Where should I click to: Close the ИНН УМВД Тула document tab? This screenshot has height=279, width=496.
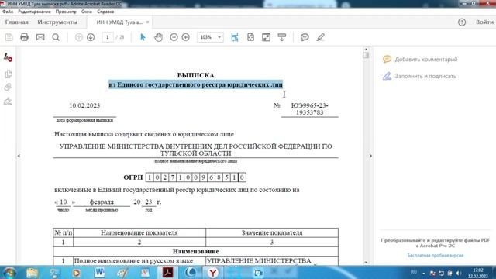[147, 22]
